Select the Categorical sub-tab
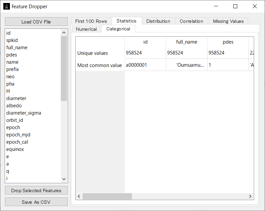265x211 pixels. coord(118,29)
